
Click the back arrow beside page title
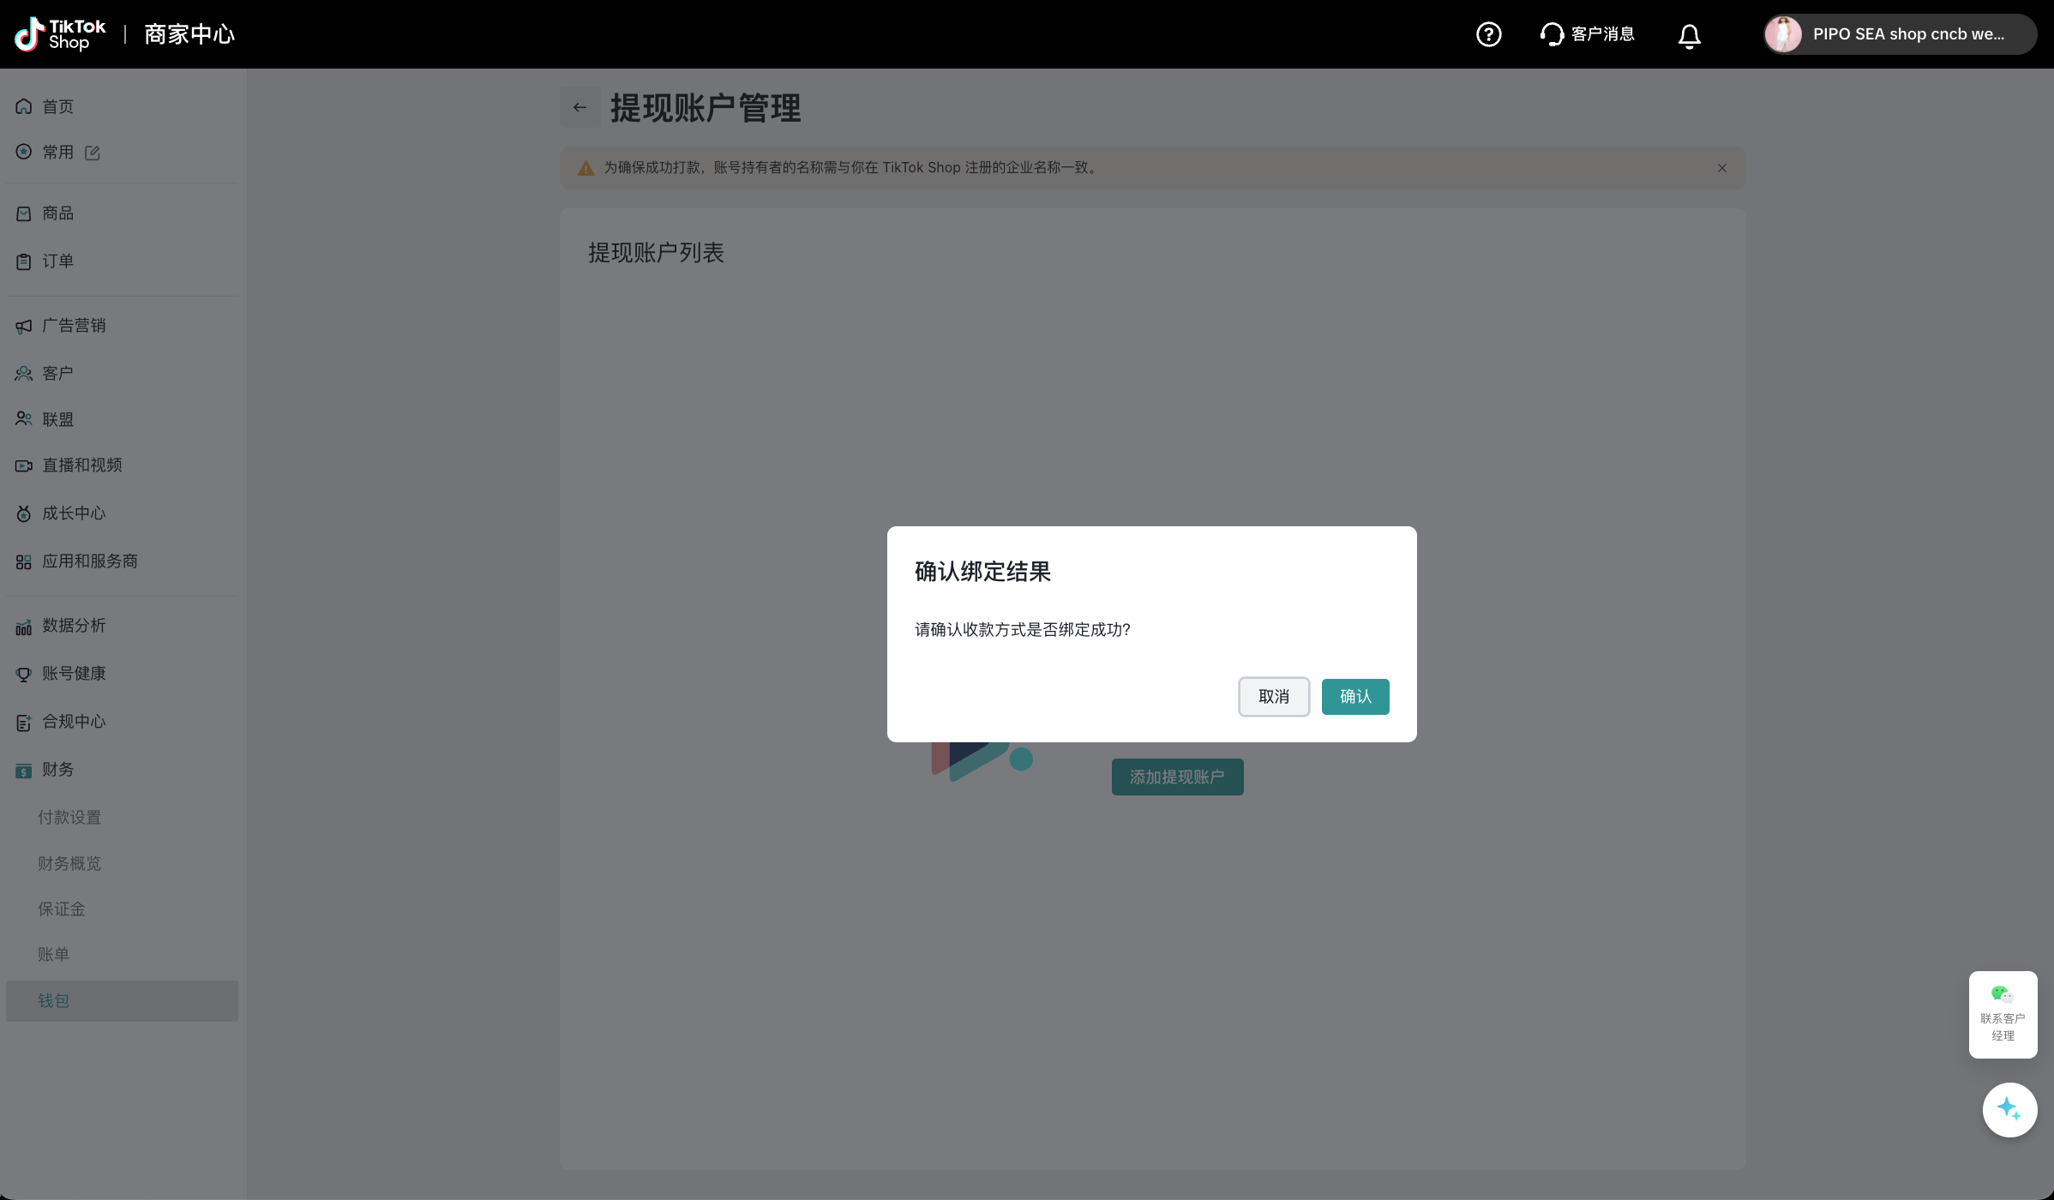tap(580, 107)
